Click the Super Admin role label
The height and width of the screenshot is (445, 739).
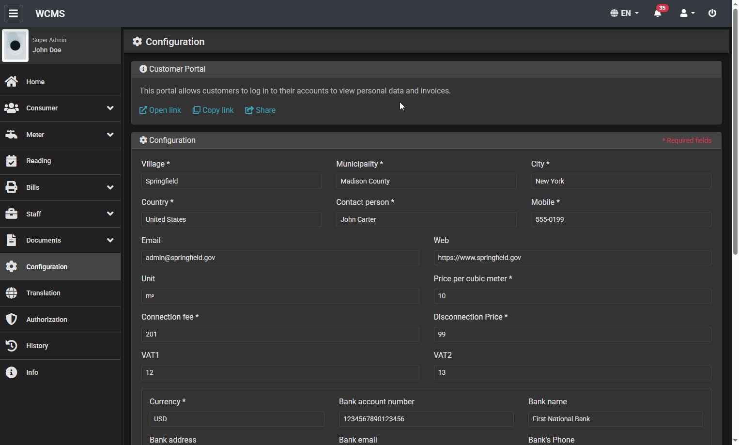pos(49,40)
